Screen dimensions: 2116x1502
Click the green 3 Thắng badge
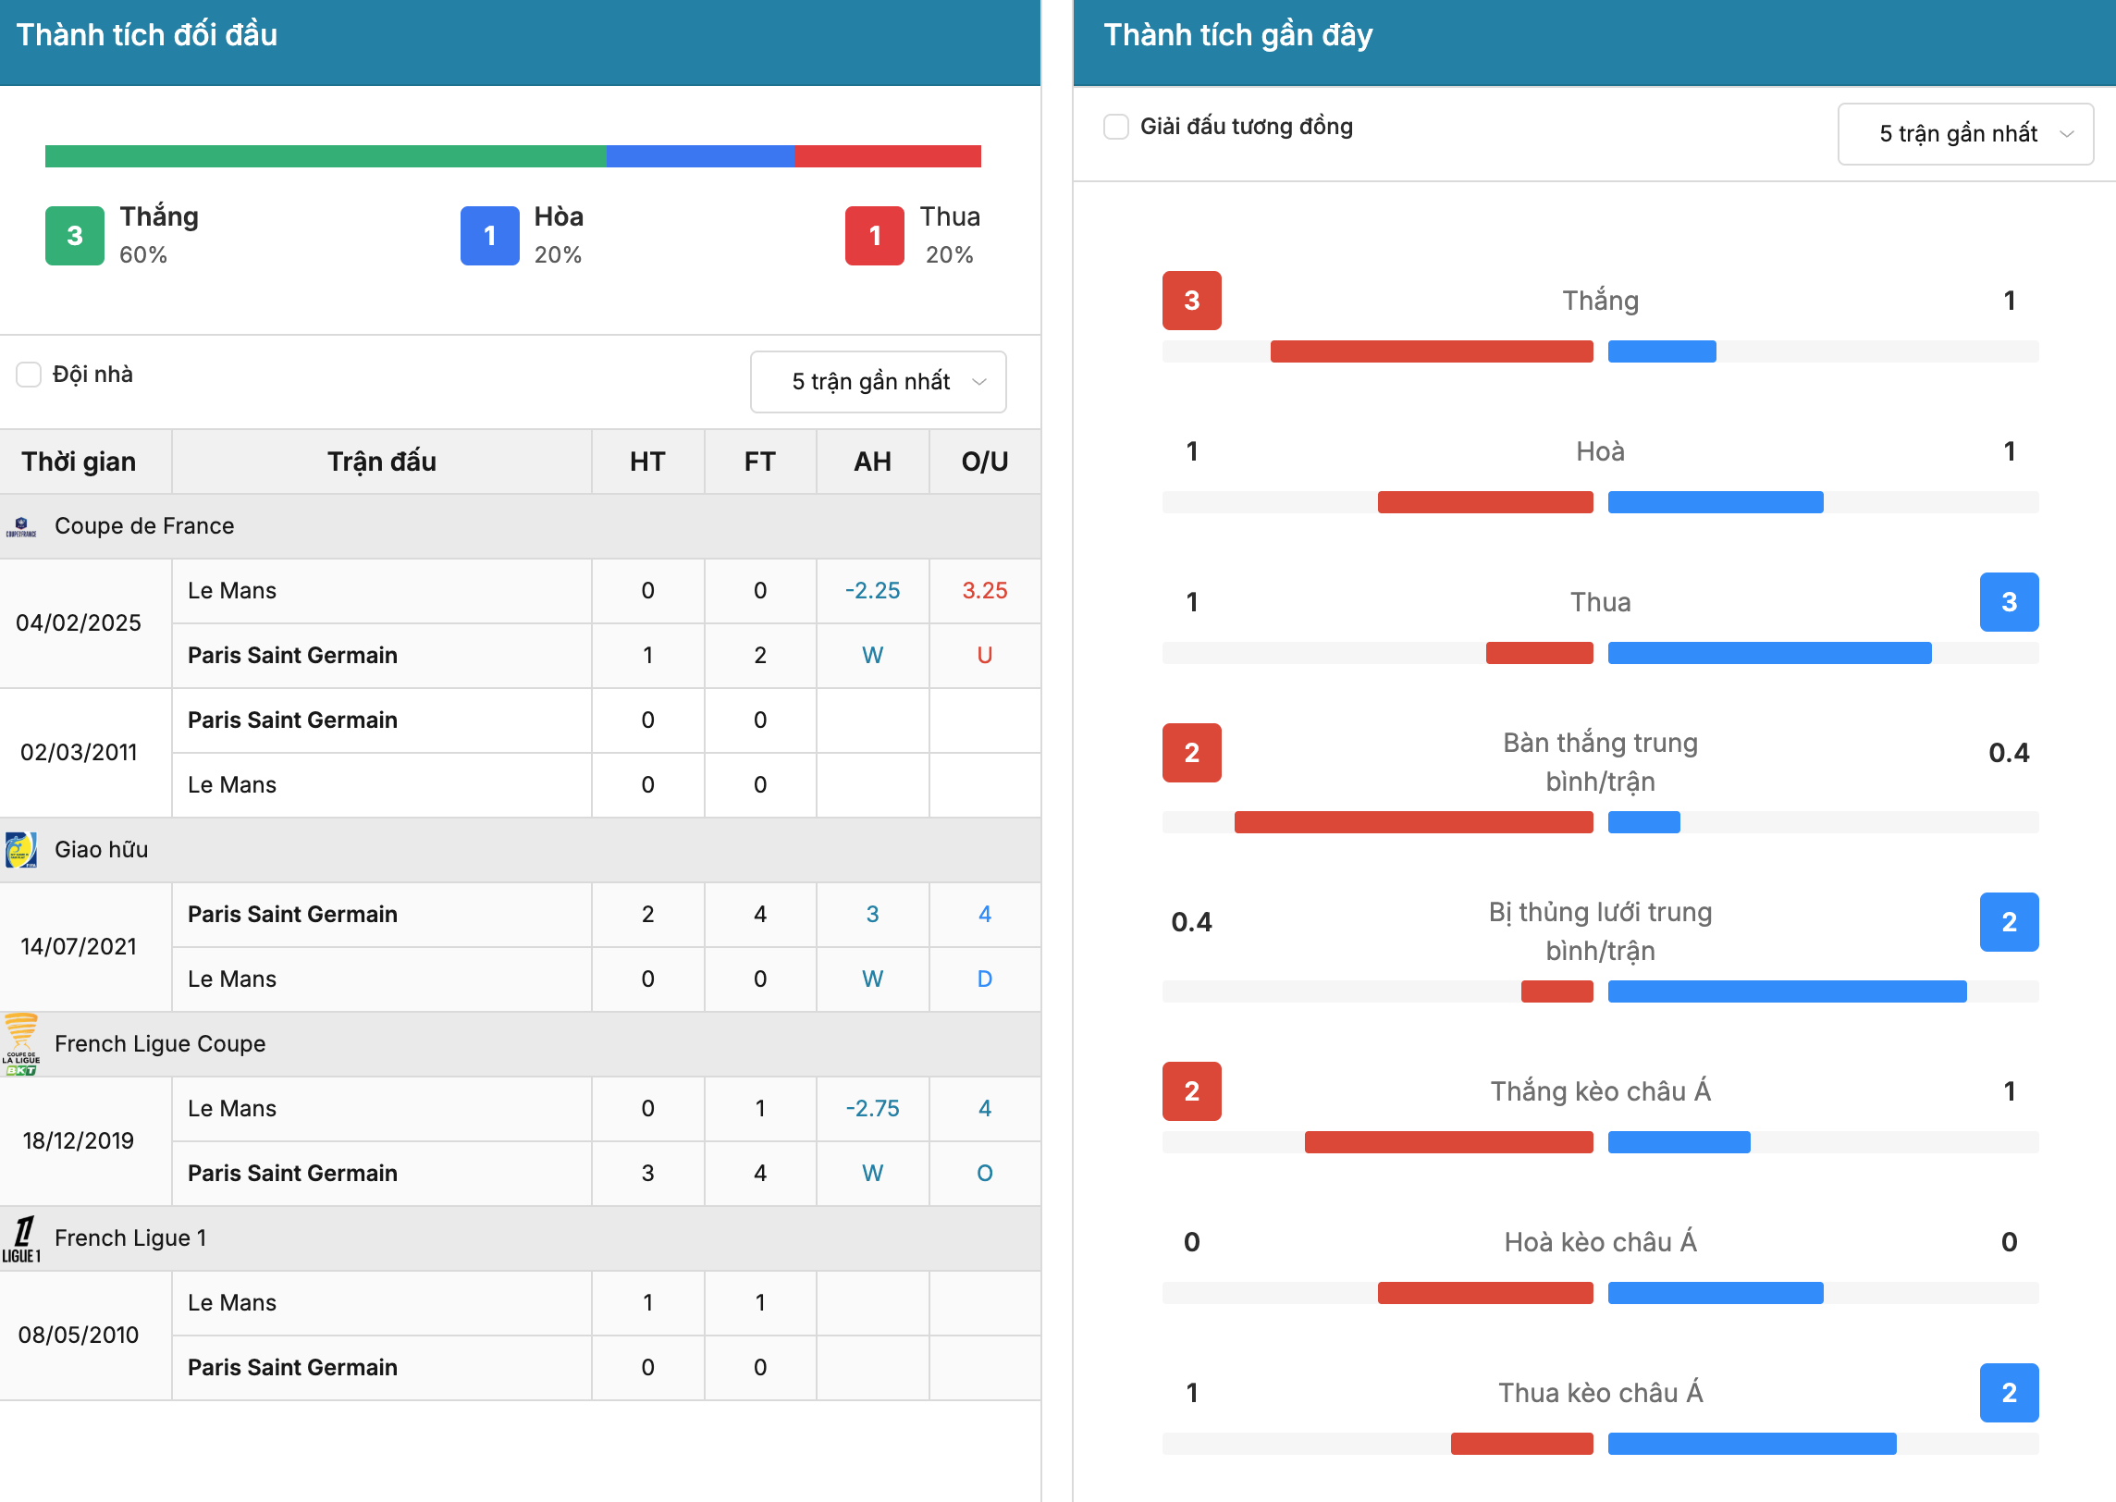(x=75, y=236)
